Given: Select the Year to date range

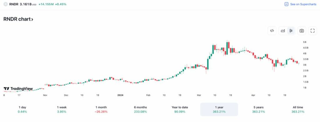Looking at the screenshot, I should 180,109.
